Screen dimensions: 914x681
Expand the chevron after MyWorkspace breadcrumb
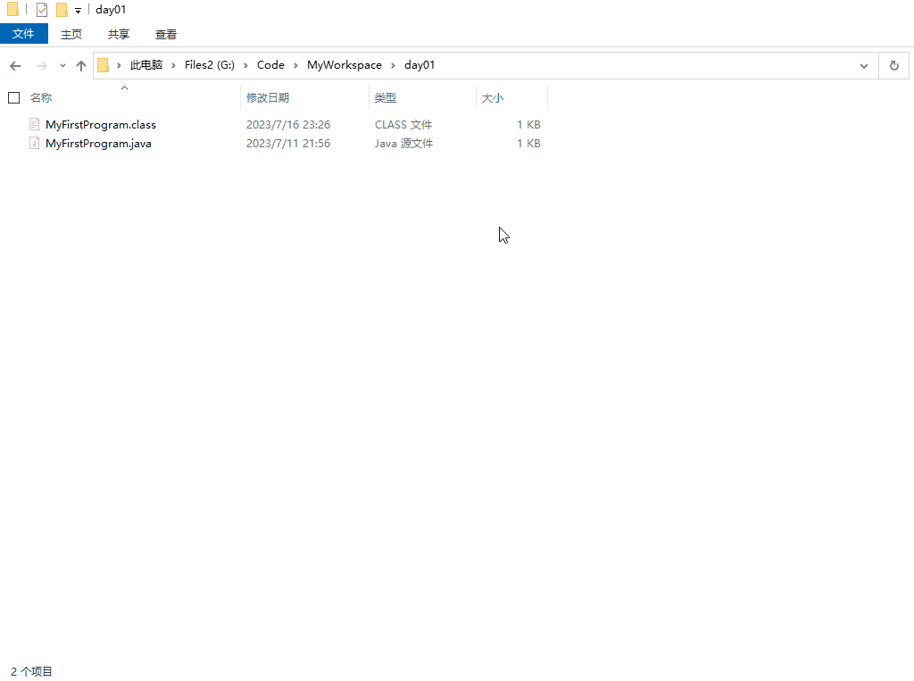pos(393,65)
